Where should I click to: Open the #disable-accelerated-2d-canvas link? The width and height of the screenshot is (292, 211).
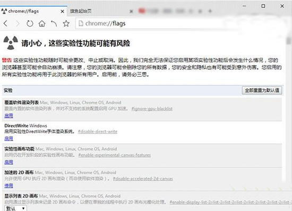click(143, 179)
